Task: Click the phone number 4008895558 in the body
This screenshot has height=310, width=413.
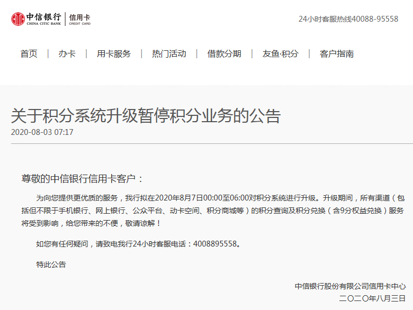Action: [215, 244]
